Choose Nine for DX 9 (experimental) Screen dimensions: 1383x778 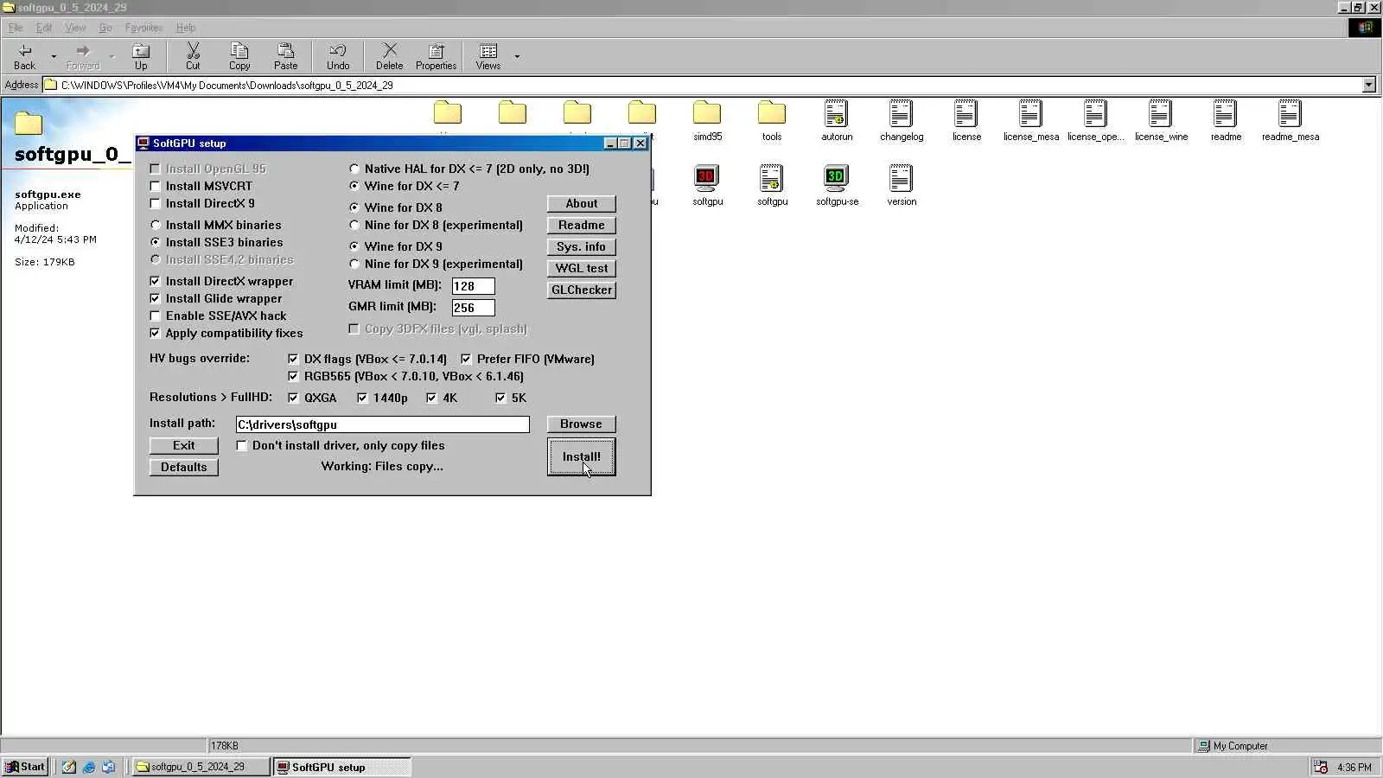354,264
